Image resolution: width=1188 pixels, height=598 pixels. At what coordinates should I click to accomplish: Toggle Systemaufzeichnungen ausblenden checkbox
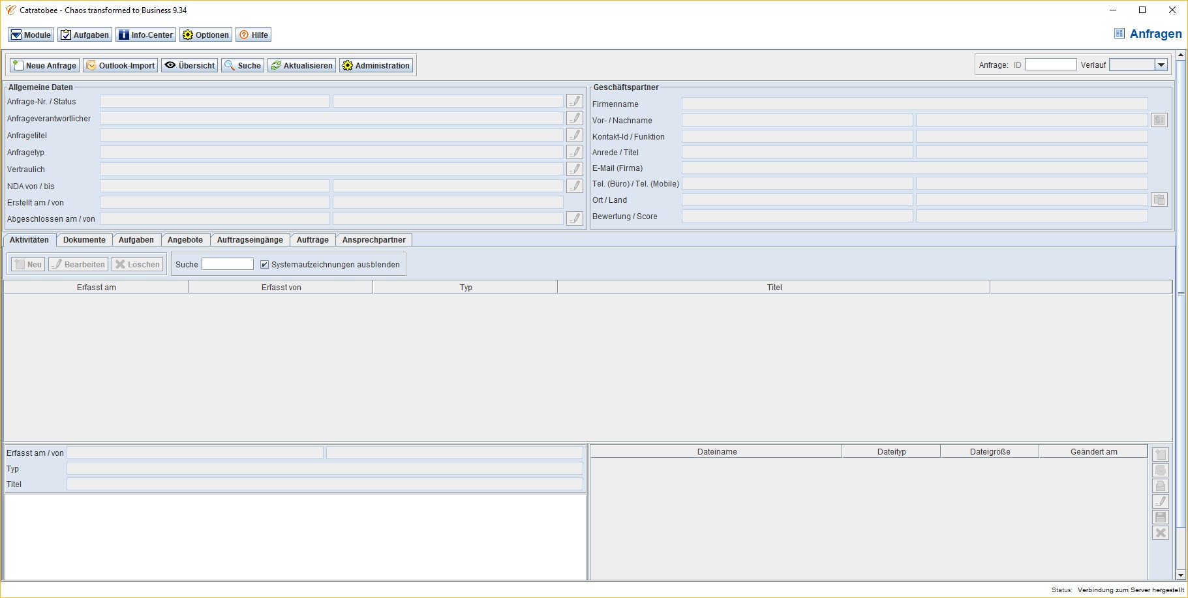click(264, 265)
